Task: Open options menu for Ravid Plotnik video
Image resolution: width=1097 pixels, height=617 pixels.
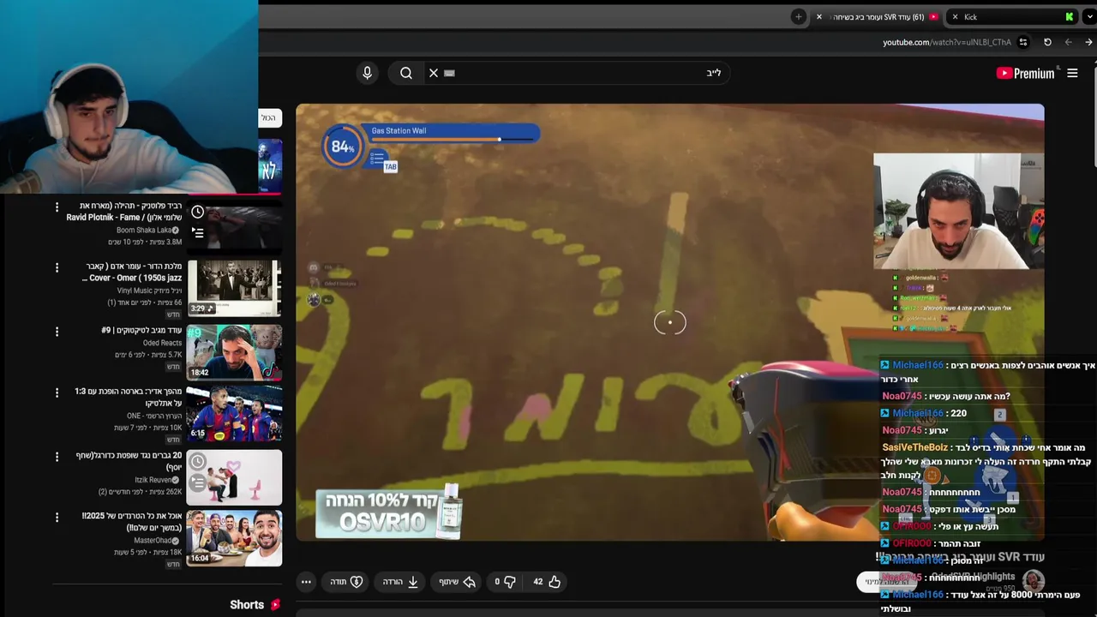Action: [x=57, y=207]
